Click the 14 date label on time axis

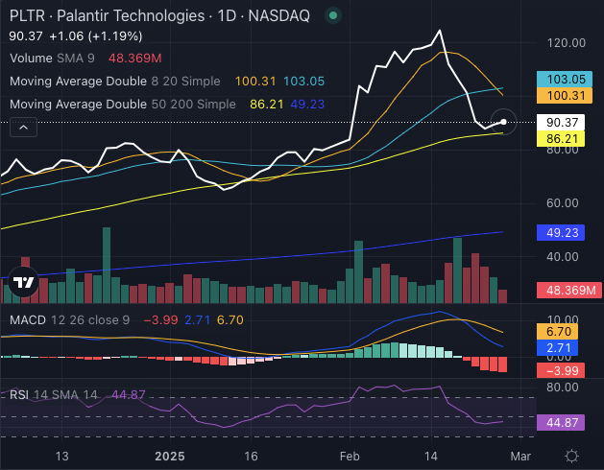point(430,457)
